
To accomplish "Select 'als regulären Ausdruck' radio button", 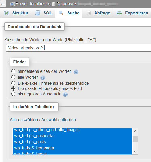I will [13, 94].
